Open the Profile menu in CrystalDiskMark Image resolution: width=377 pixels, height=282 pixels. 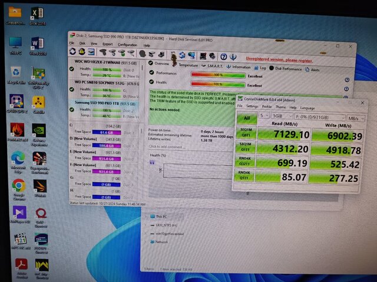tap(267, 107)
